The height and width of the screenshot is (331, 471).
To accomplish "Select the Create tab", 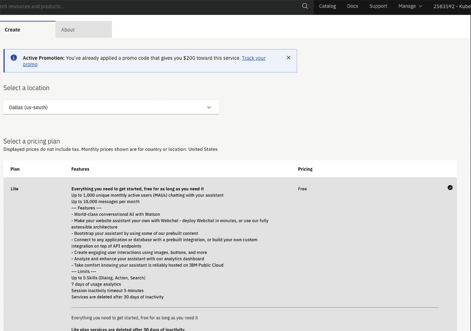I will (13, 30).
